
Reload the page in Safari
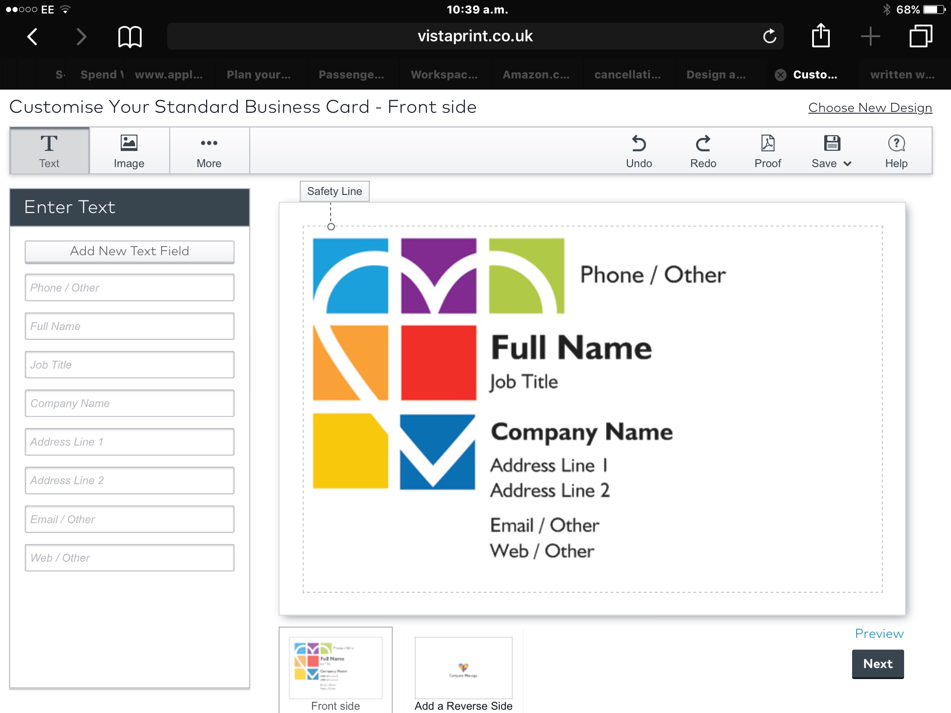(769, 36)
